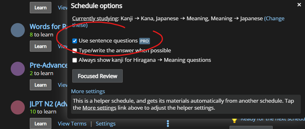Click the red JLPT N2 schedule circle
The image size is (305, 129).
click(18, 107)
